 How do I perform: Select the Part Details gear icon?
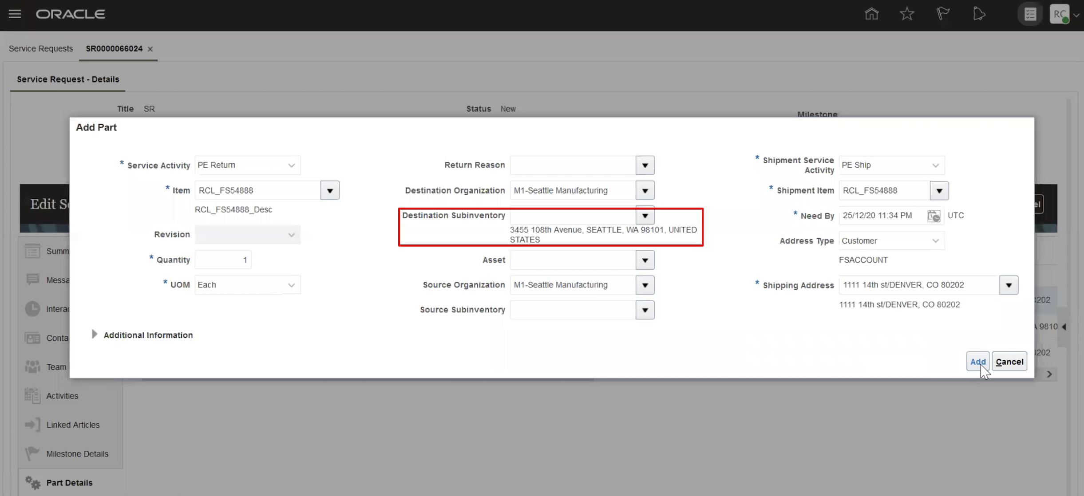(x=32, y=482)
